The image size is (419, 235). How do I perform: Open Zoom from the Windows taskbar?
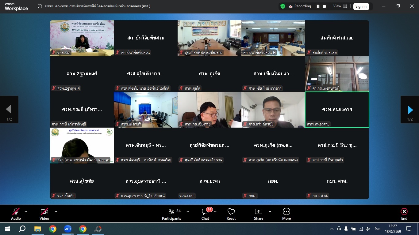point(67,229)
